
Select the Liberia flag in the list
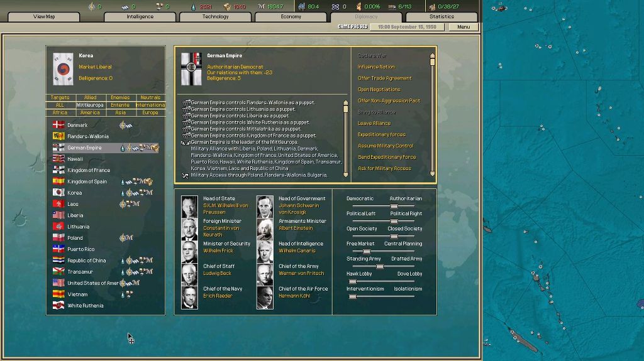(58, 215)
